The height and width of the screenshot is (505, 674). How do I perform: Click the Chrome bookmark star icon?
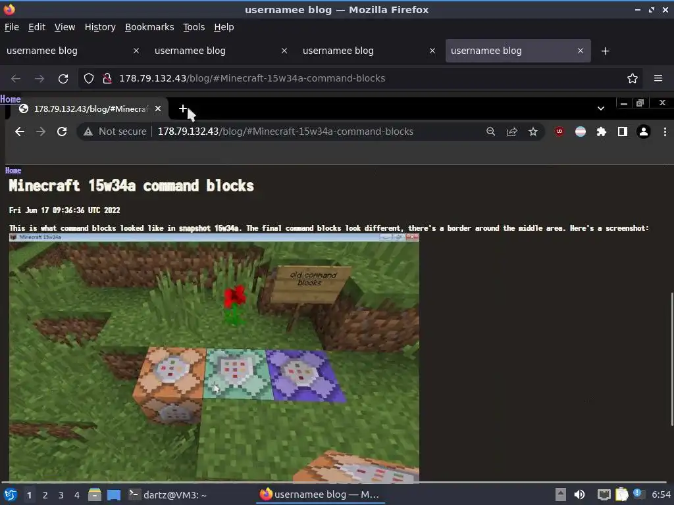(x=533, y=132)
